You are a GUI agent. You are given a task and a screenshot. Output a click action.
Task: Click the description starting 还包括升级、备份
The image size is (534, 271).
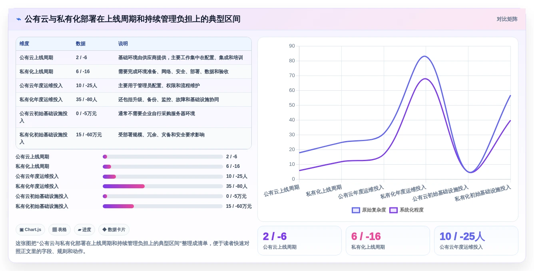click(169, 100)
